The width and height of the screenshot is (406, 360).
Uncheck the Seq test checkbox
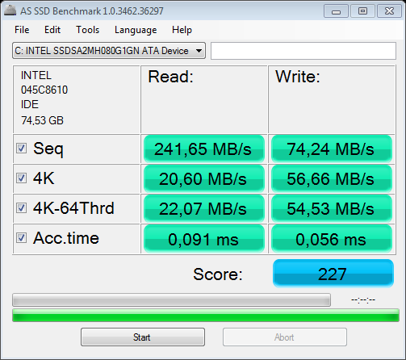21,149
